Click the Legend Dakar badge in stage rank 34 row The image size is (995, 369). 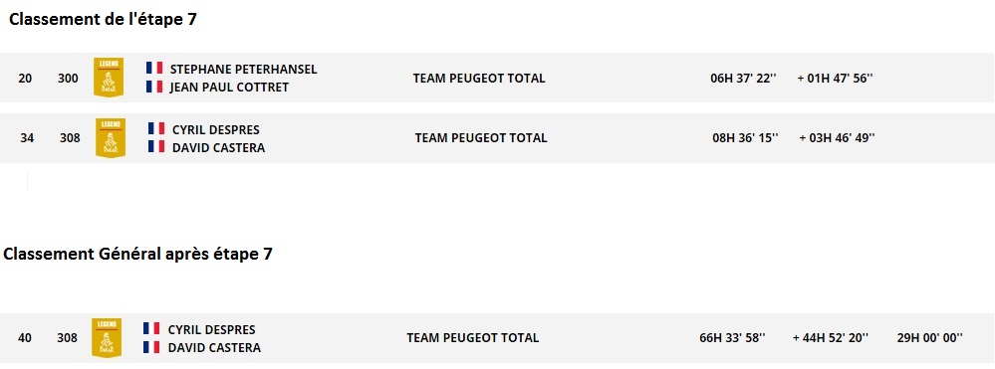[x=111, y=137]
